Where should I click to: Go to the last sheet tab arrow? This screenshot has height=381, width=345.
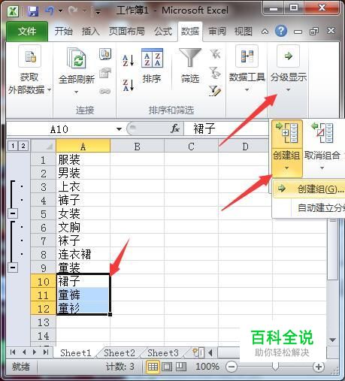46,352
